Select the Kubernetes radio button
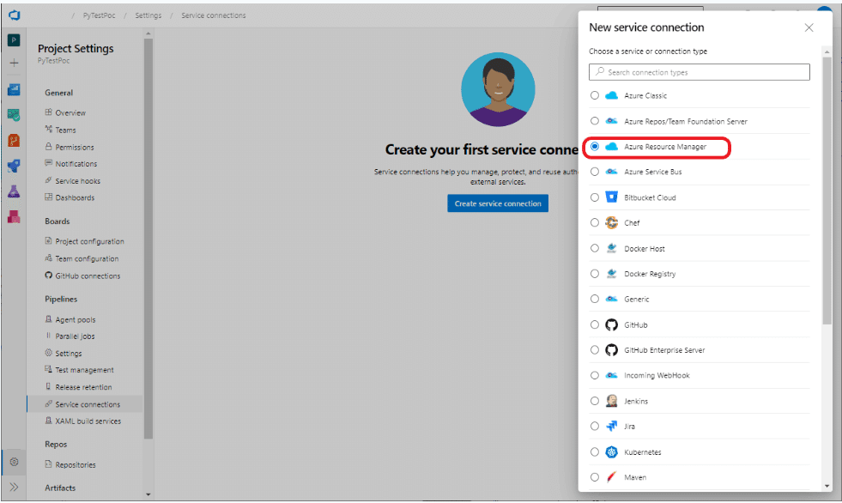842x503 pixels. click(595, 452)
